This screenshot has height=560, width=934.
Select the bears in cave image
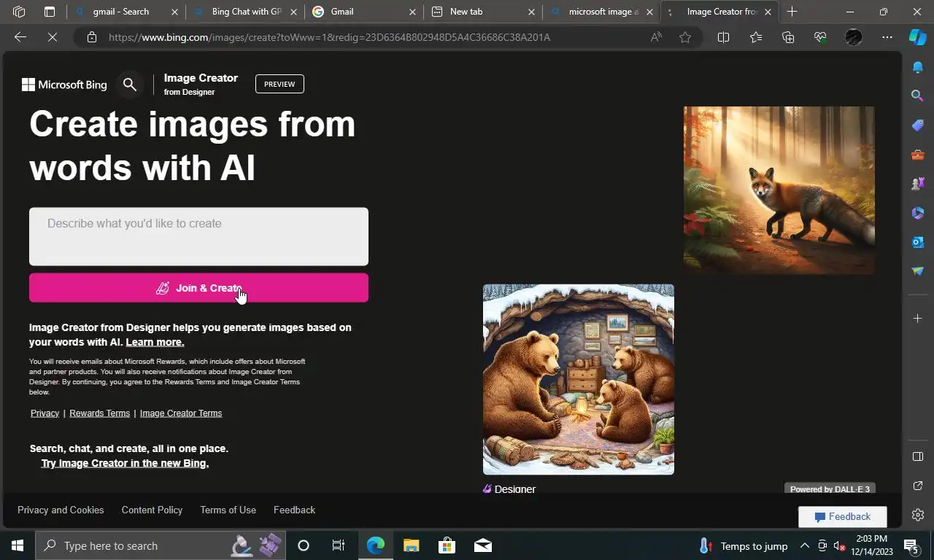pyautogui.click(x=579, y=379)
